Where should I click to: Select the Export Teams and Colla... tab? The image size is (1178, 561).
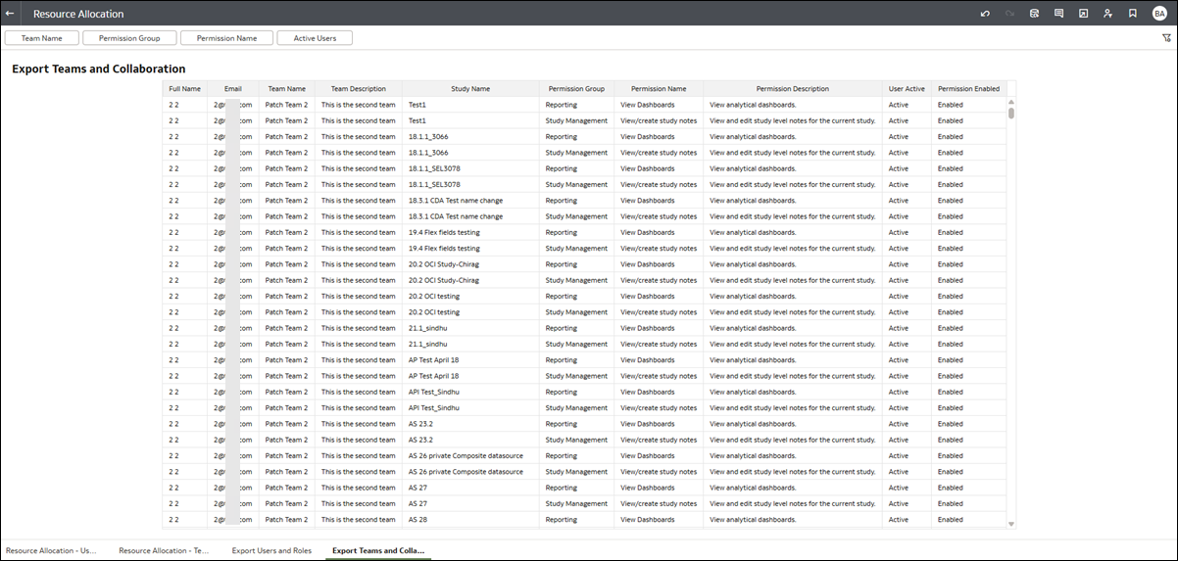coord(377,550)
